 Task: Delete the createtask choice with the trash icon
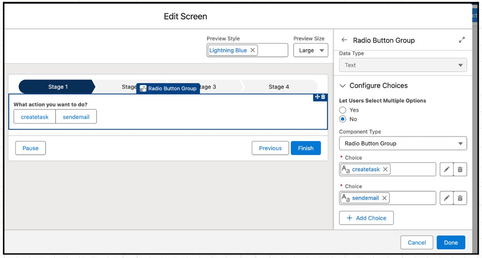click(x=460, y=169)
